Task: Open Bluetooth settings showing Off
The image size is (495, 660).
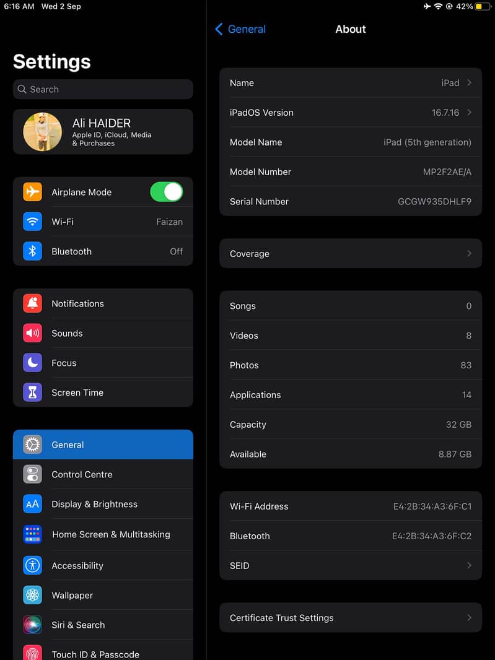Action: point(103,251)
